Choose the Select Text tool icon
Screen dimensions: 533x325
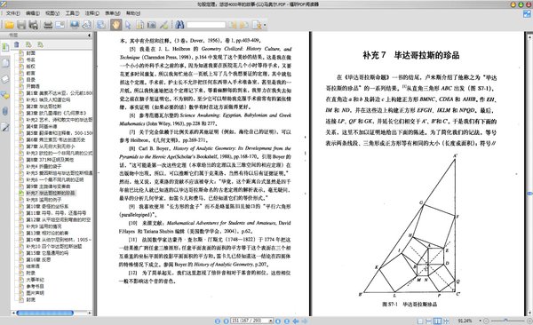coord(139,25)
